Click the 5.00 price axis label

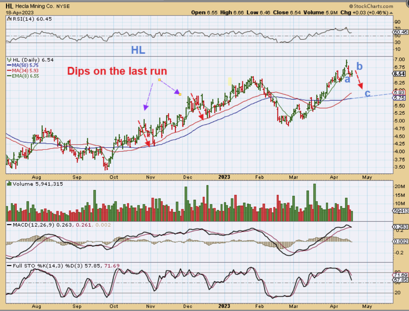[x=399, y=121]
